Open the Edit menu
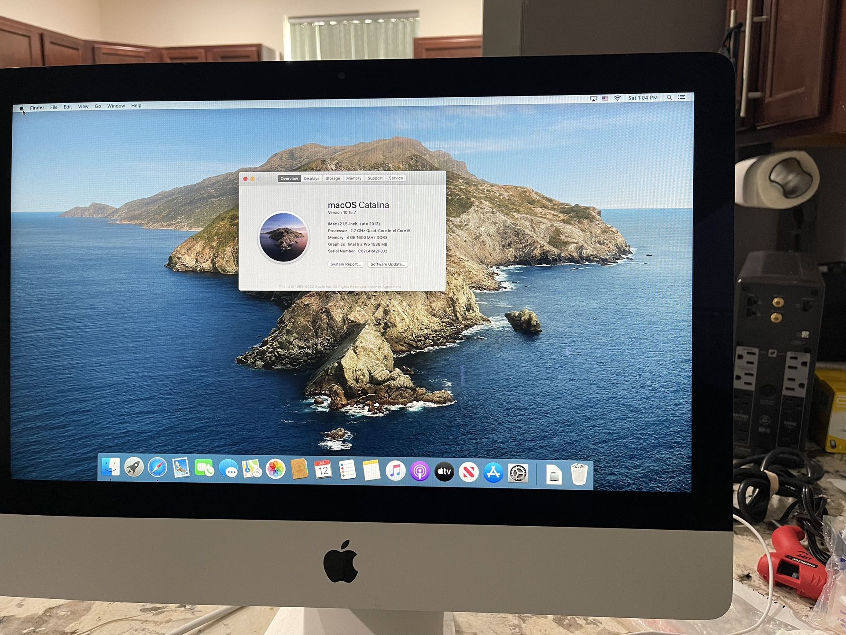Image resolution: width=846 pixels, height=635 pixels. click(68, 107)
